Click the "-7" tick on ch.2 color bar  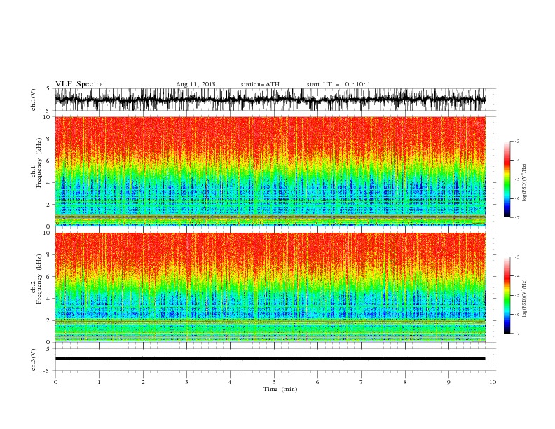click(x=517, y=334)
